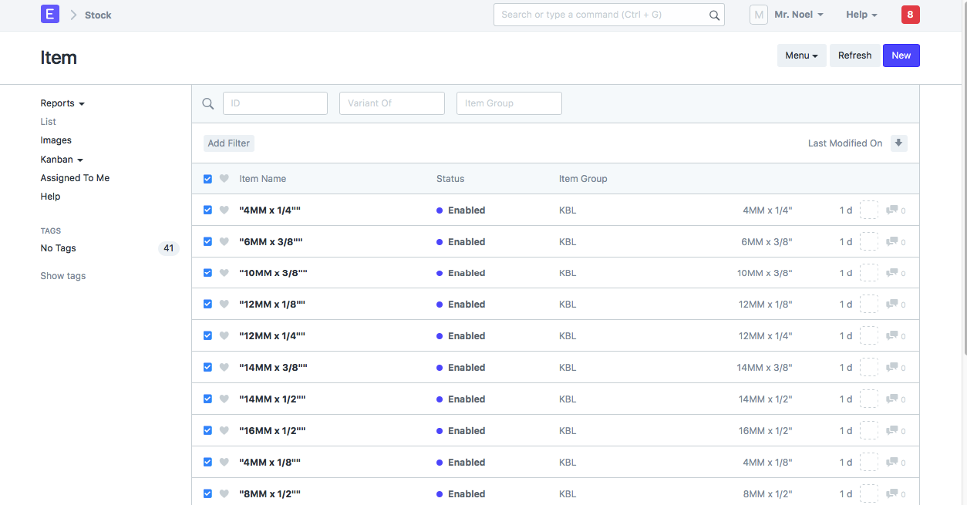
Task: Favorite the "4MM x 1/4"" item with its heart icon
Action: tap(224, 210)
